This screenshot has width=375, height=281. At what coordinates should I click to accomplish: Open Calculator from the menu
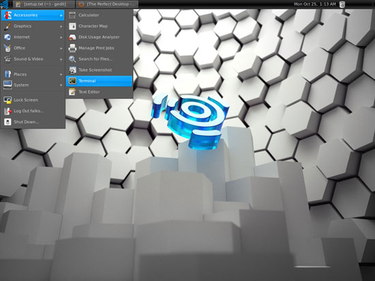coord(99,15)
